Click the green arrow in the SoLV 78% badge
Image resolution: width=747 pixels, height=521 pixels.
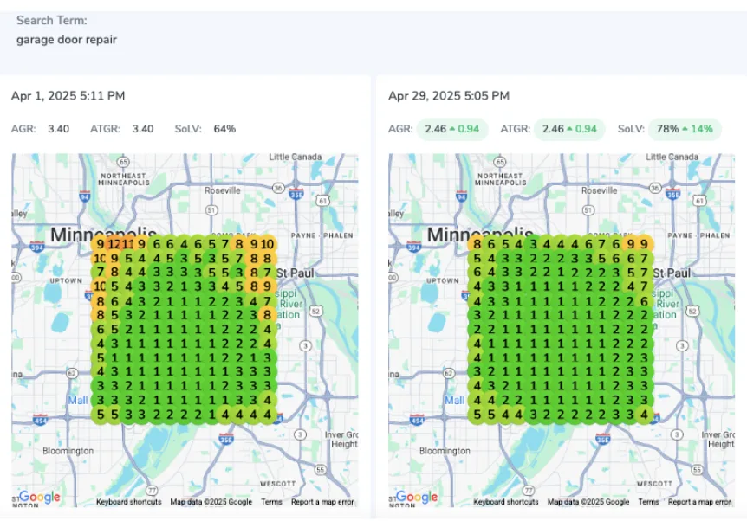click(x=685, y=129)
